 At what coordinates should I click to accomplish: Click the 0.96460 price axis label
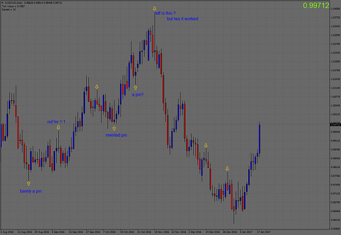click(x=335, y=211)
